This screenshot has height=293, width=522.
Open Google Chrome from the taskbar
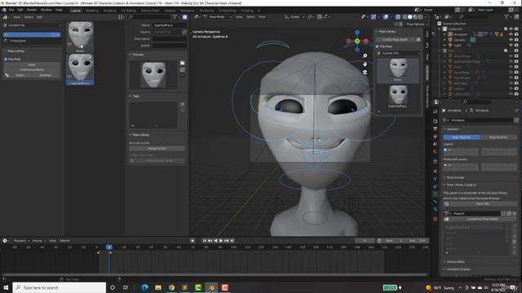pos(171,287)
